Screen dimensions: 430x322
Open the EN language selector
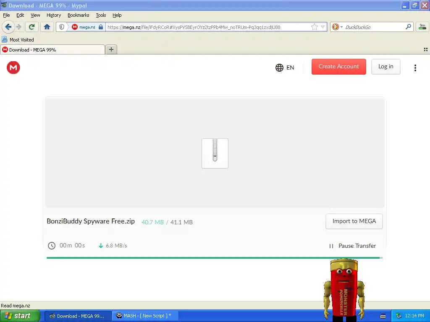point(285,68)
